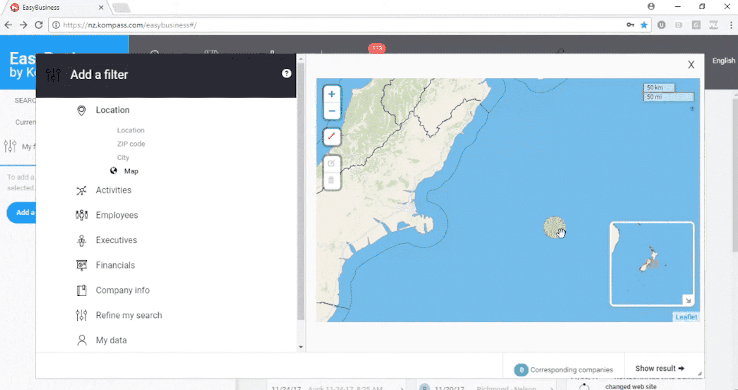Select the Map sub-filter

click(131, 171)
